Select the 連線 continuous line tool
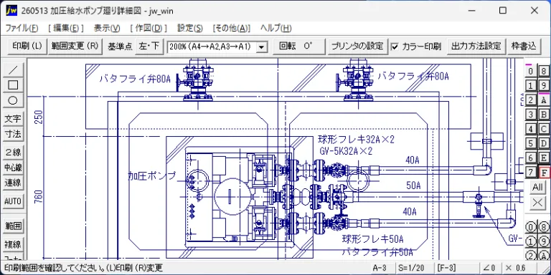This screenshot has width=551, height=275. tap(13, 183)
